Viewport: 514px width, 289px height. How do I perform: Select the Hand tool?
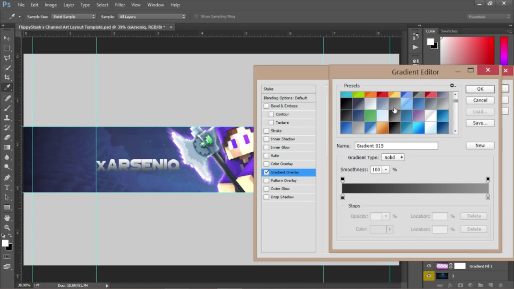pos(7,218)
